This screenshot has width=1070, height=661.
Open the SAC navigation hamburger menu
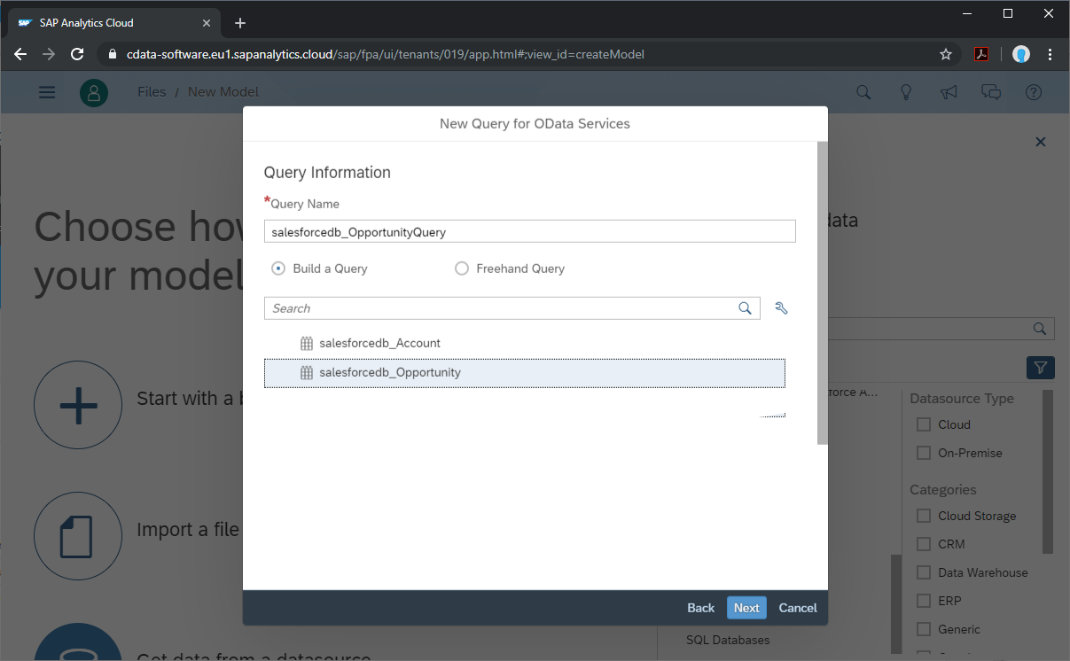(x=46, y=91)
